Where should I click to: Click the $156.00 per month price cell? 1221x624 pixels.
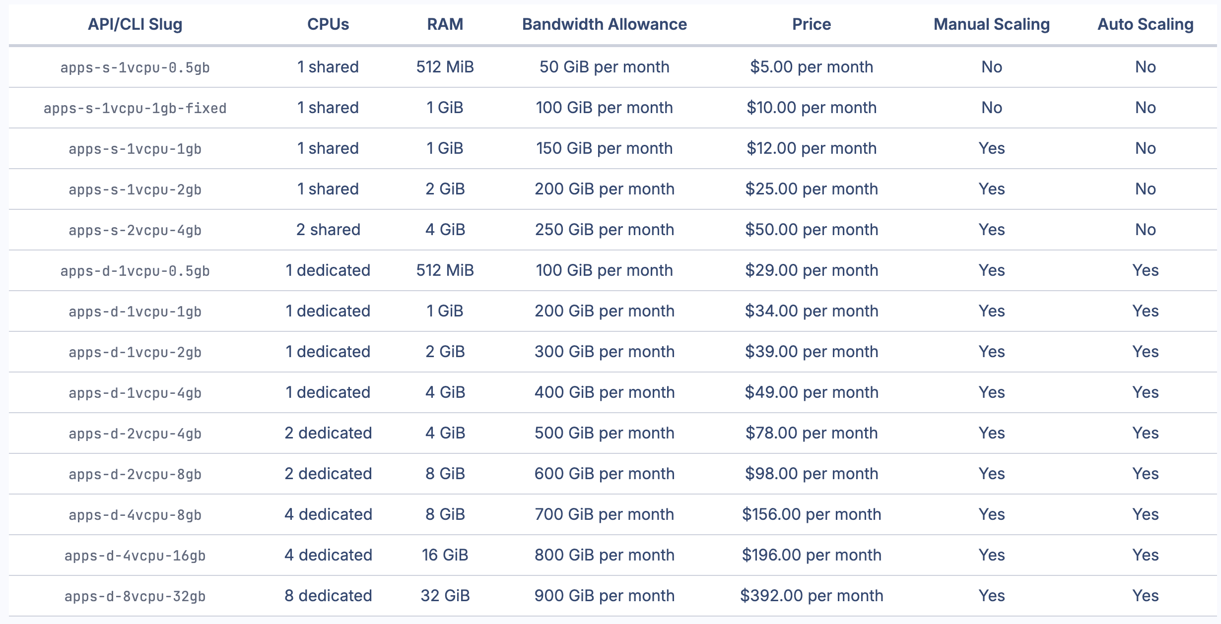(x=811, y=514)
